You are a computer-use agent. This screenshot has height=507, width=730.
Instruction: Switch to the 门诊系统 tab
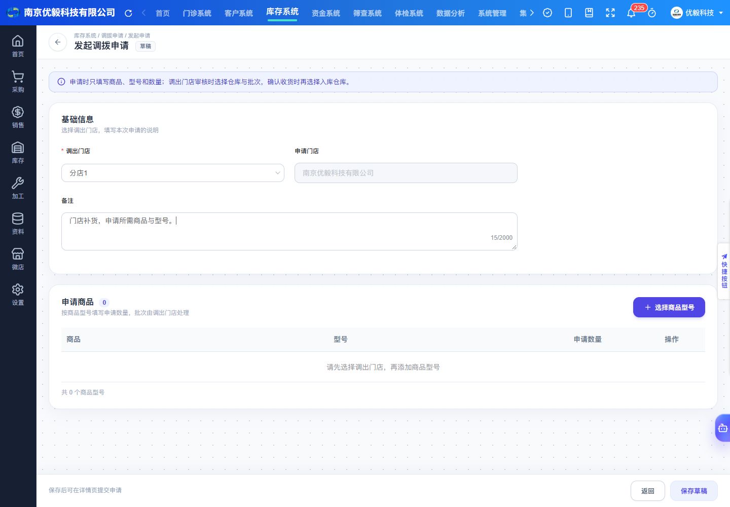(197, 13)
